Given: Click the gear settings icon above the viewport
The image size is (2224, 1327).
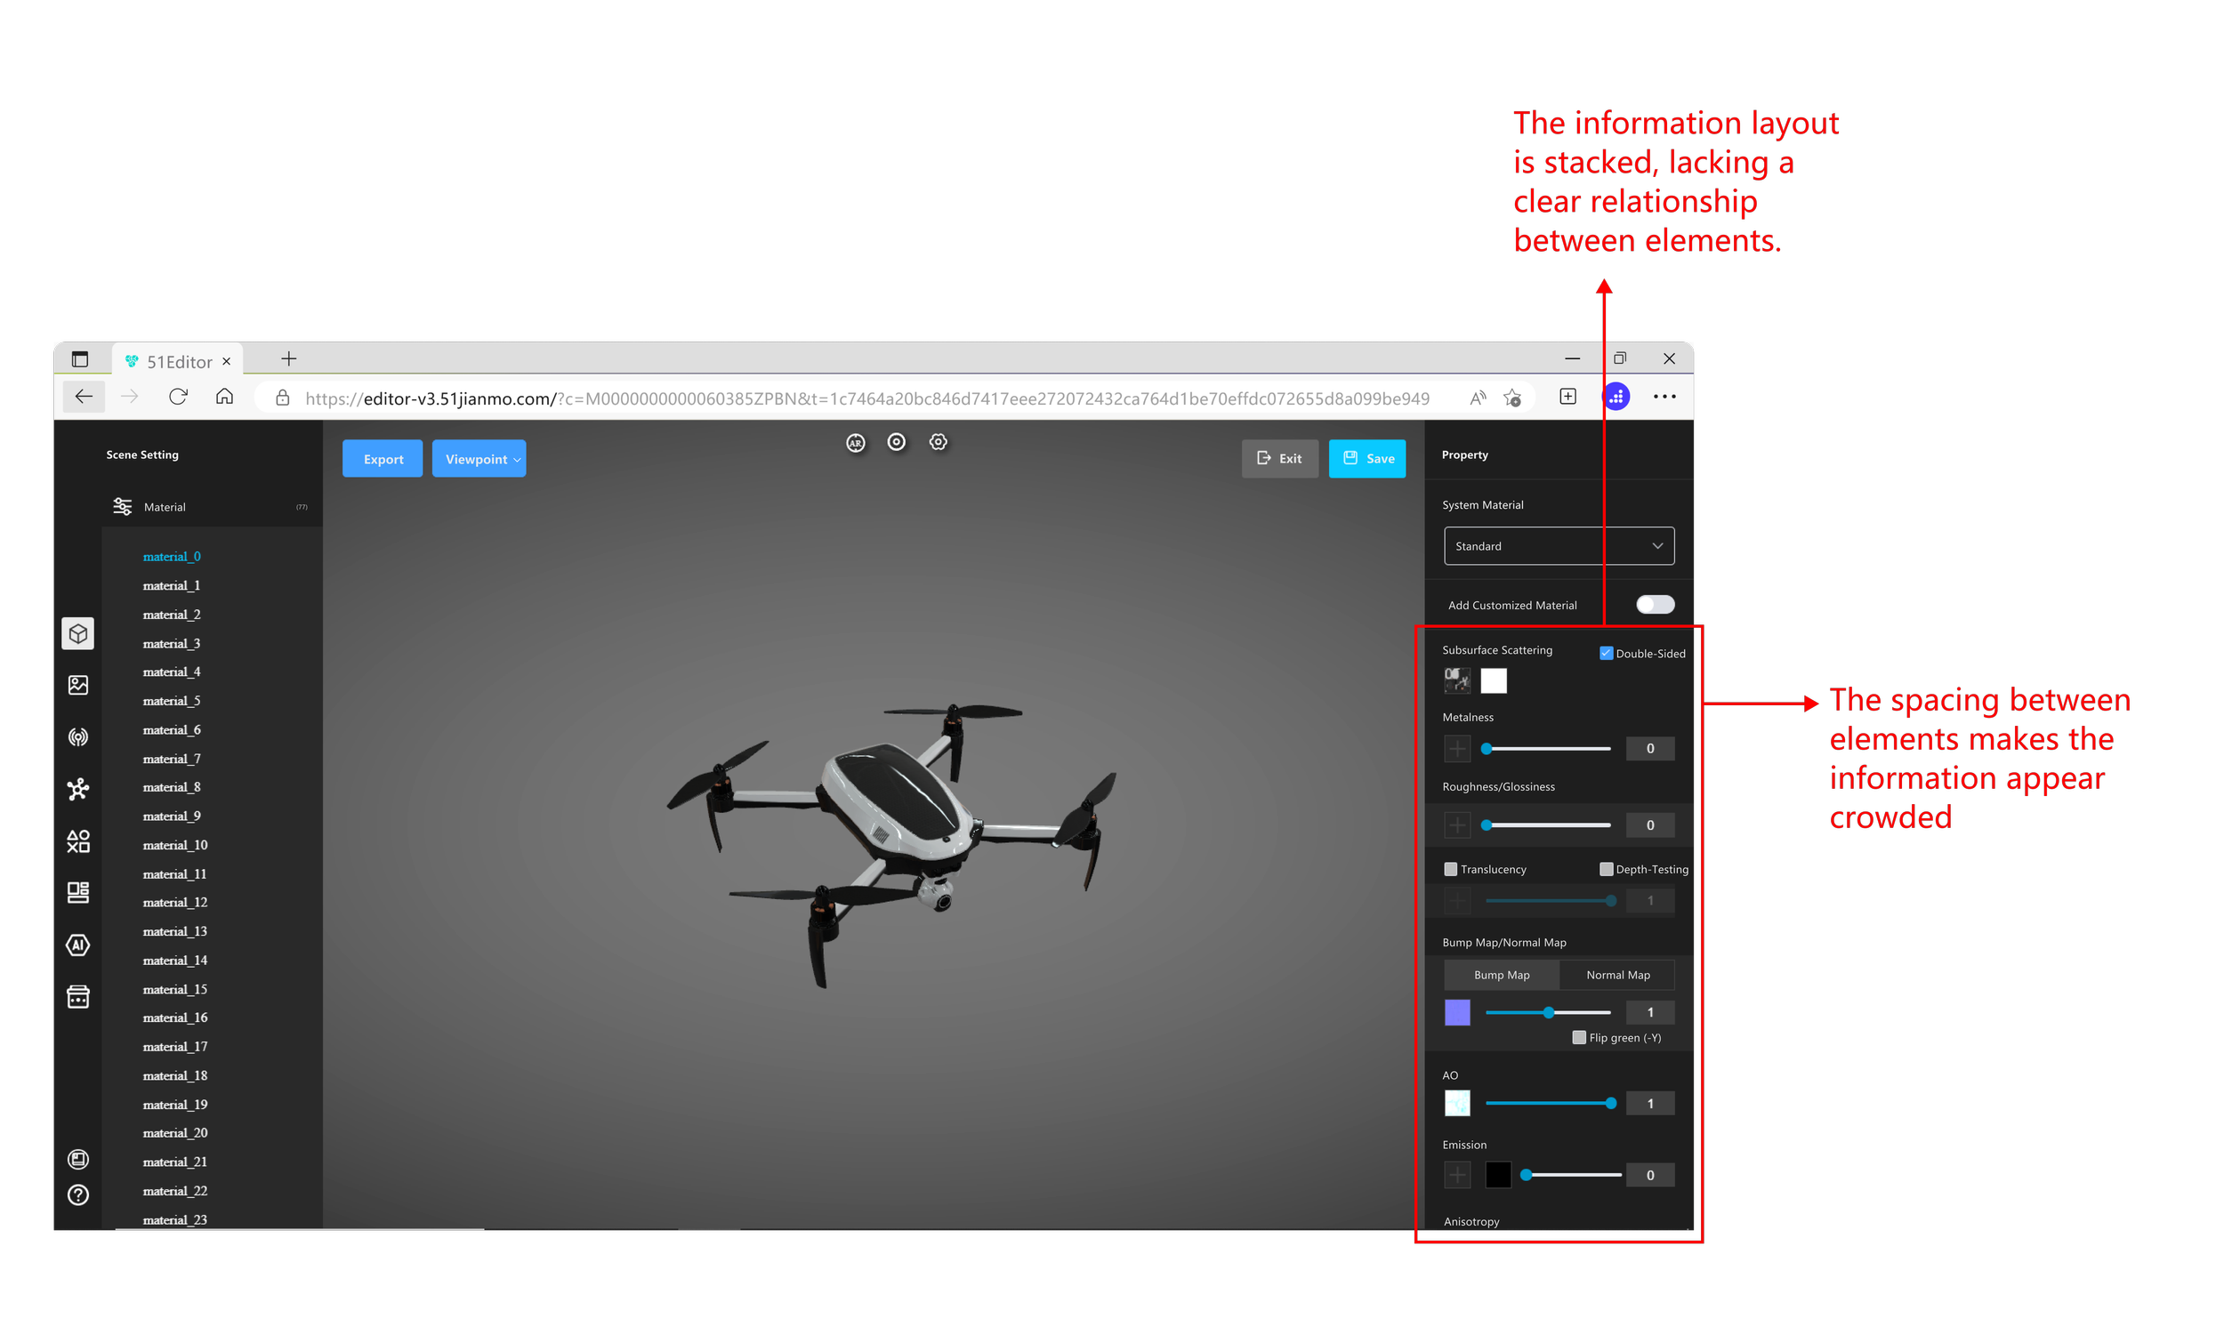Looking at the screenshot, I should click(938, 442).
